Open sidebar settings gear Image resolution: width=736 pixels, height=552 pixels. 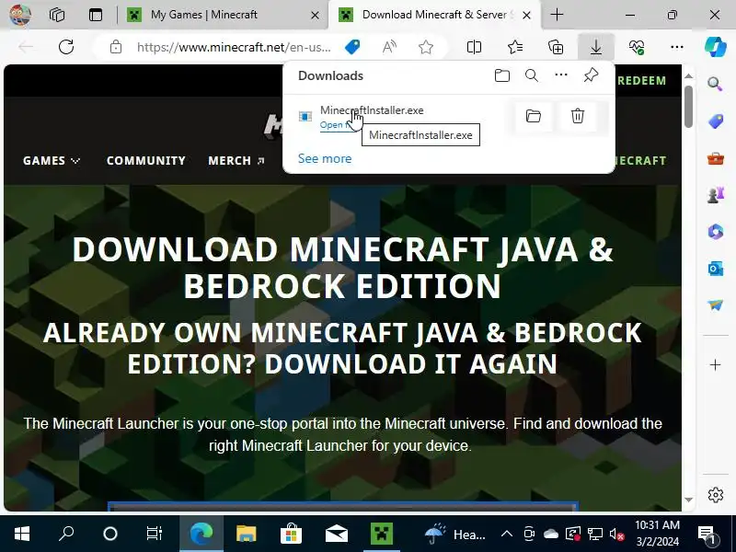pos(716,495)
